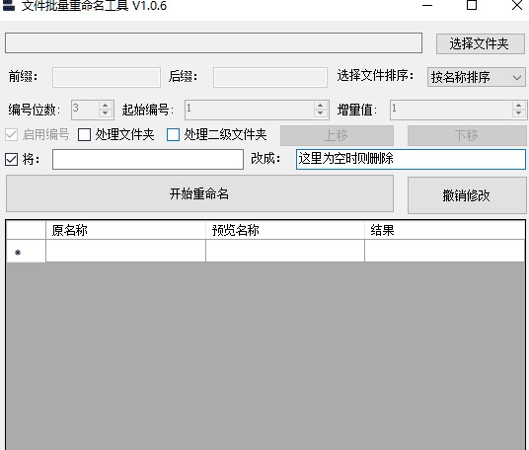Click the 改成 replacement text field
This screenshot has width=529, height=450.
411,159
